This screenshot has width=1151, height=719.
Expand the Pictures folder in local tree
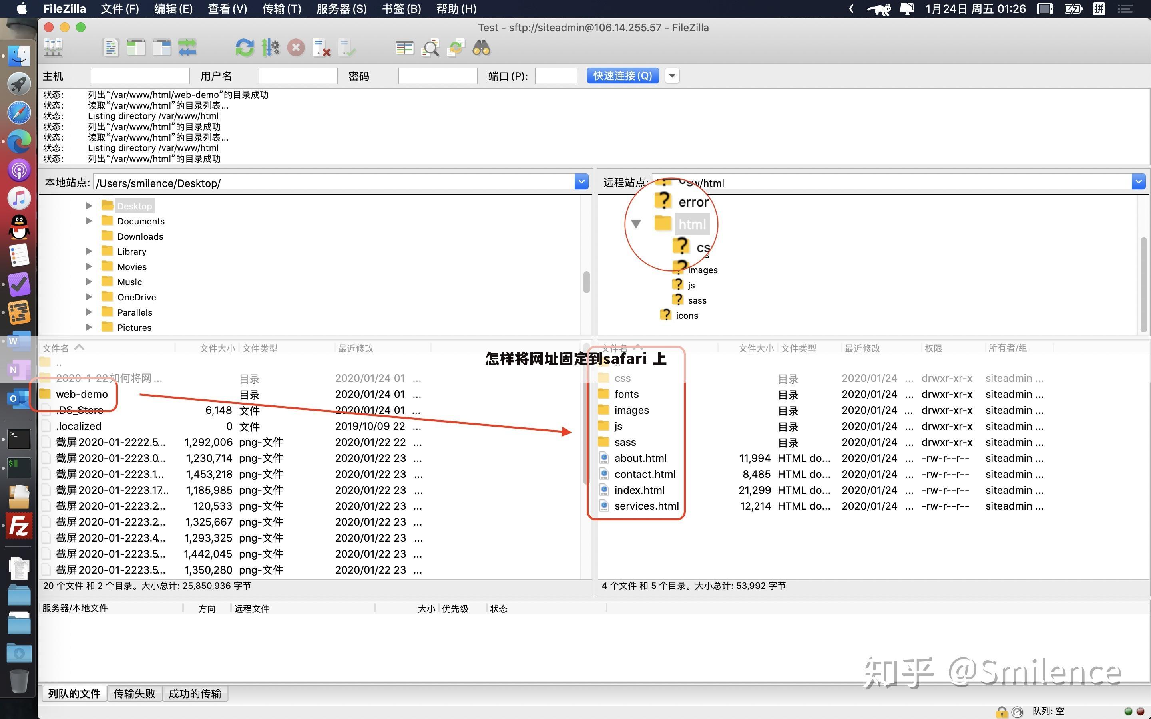coord(89,328)
